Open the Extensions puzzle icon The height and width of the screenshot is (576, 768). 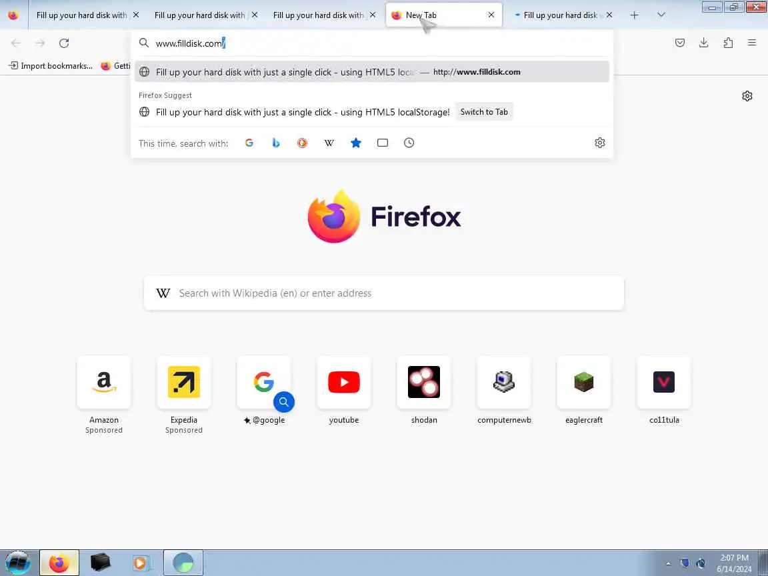(x=728, y=43)
